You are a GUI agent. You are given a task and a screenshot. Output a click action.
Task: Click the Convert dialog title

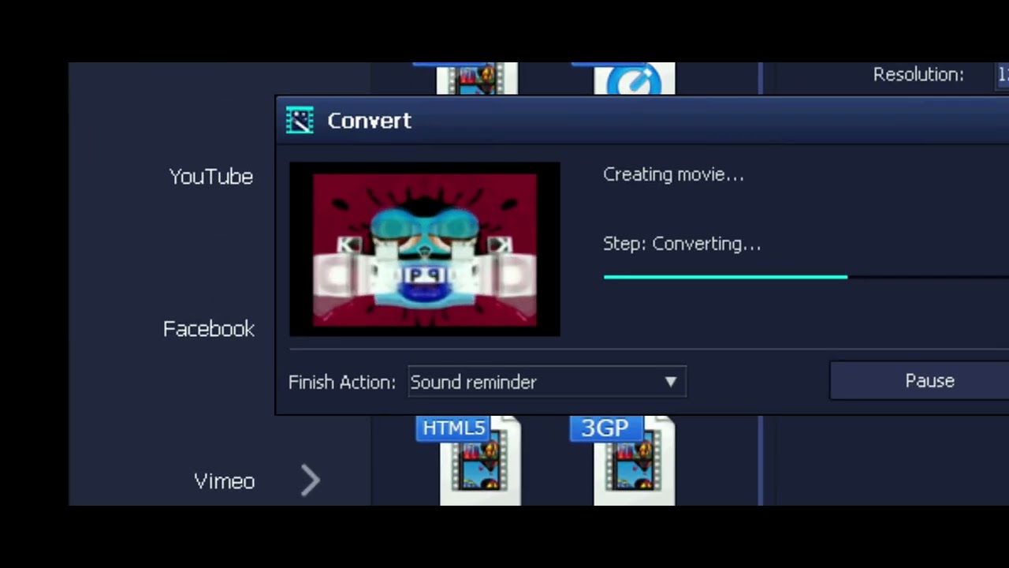[x=369, y=121]
